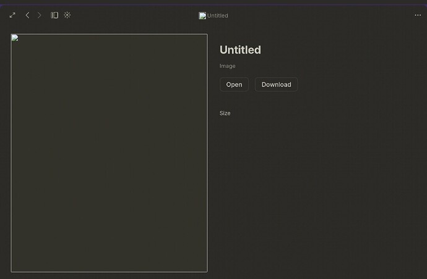Click the Download button

tap(277, 85)
